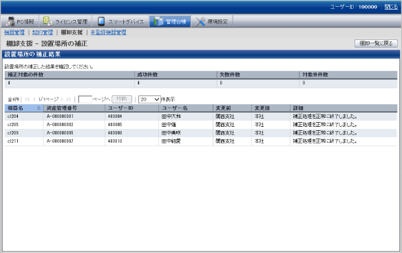Open the 機器管理 link

point(14,32)
